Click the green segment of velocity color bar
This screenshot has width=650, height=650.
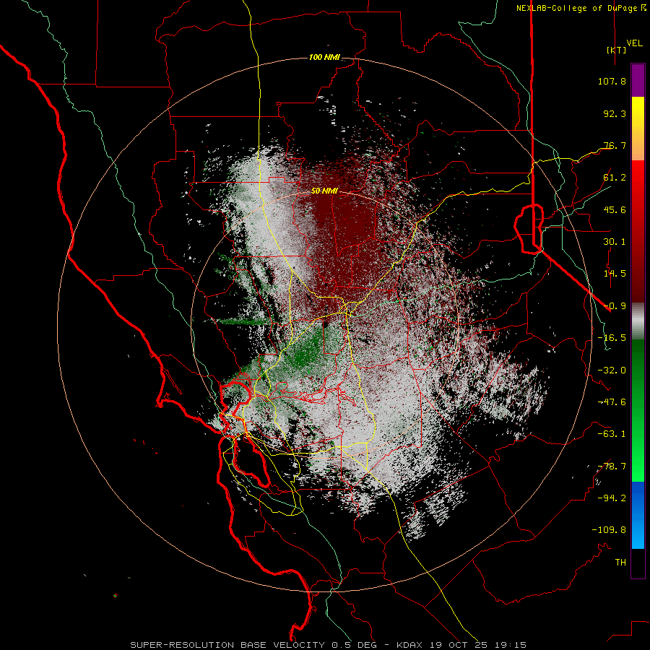(x=638, y=410)
